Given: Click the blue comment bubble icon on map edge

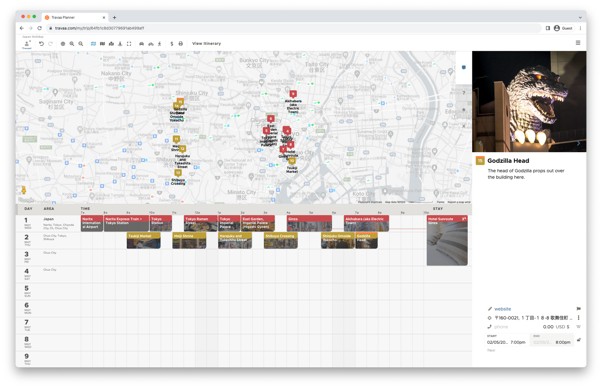Looking at the screenshot, I should pyautogui.click(x=464, y=68).
